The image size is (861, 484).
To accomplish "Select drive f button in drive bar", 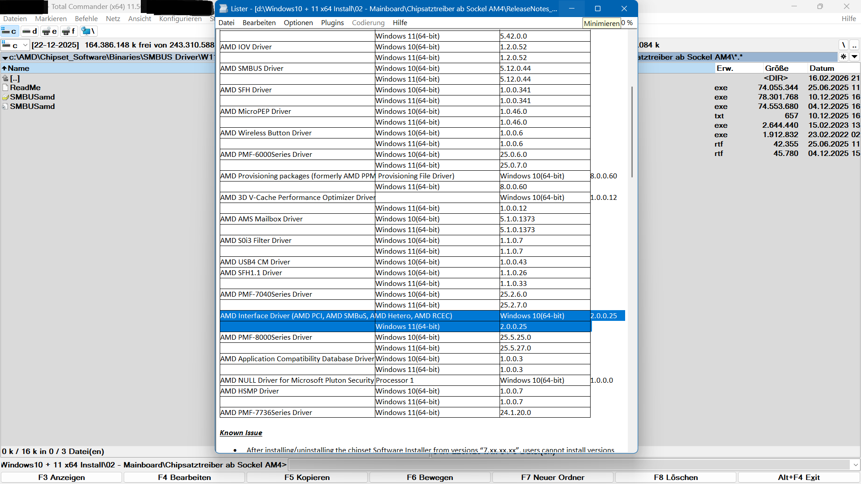I will (69, 31).
